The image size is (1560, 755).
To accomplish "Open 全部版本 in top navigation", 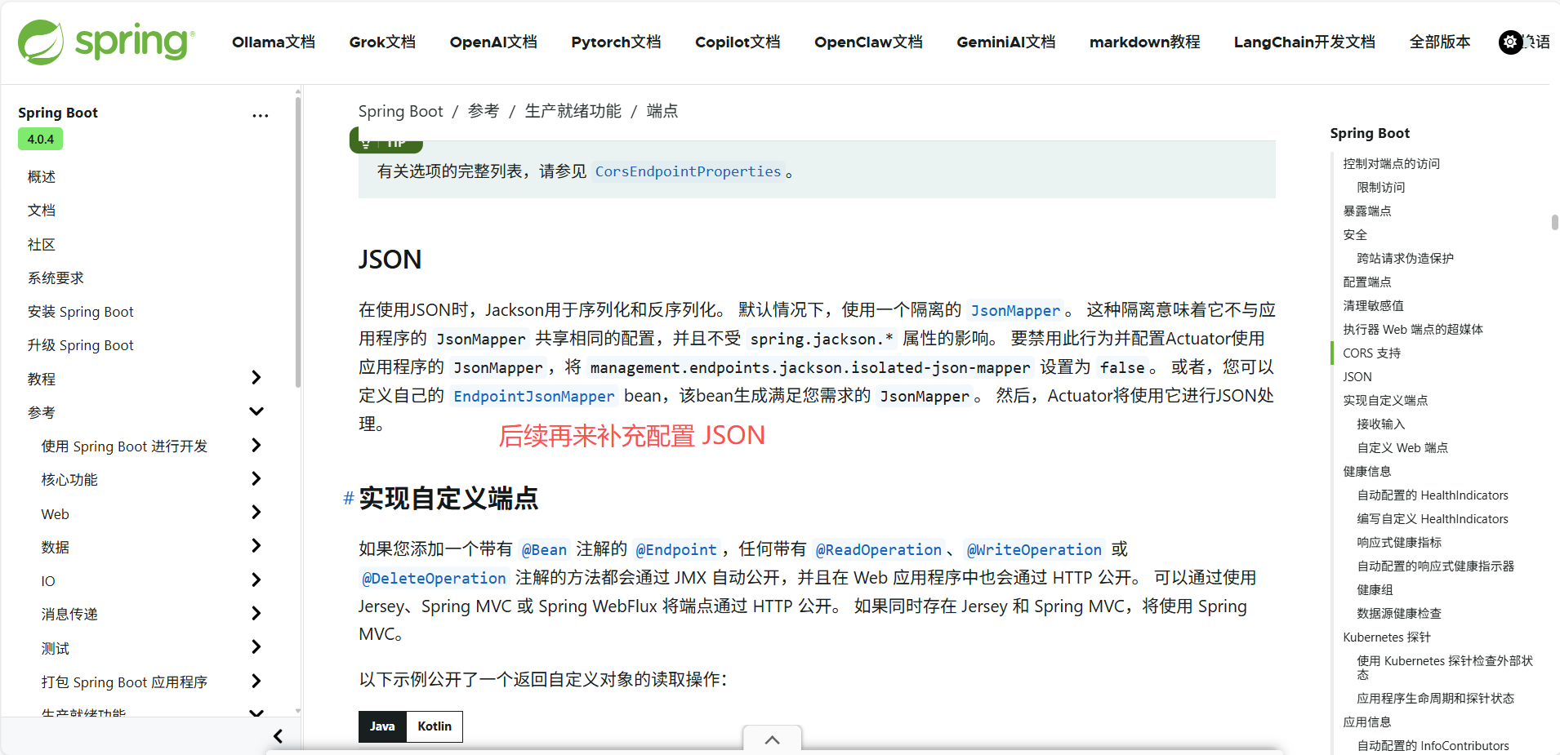I will coord(1440,42).
